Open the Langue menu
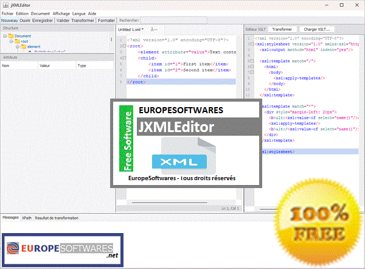 (78, 14)
